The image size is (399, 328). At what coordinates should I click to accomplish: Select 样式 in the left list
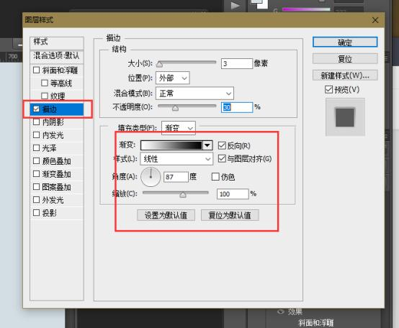point(57,42)
